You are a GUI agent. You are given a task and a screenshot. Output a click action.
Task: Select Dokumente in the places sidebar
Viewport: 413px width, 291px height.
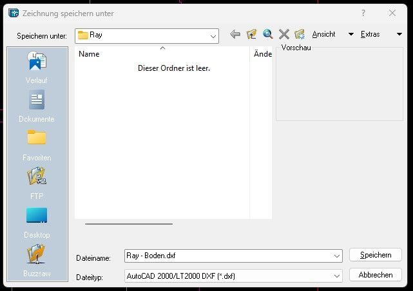tap(37, 106)
